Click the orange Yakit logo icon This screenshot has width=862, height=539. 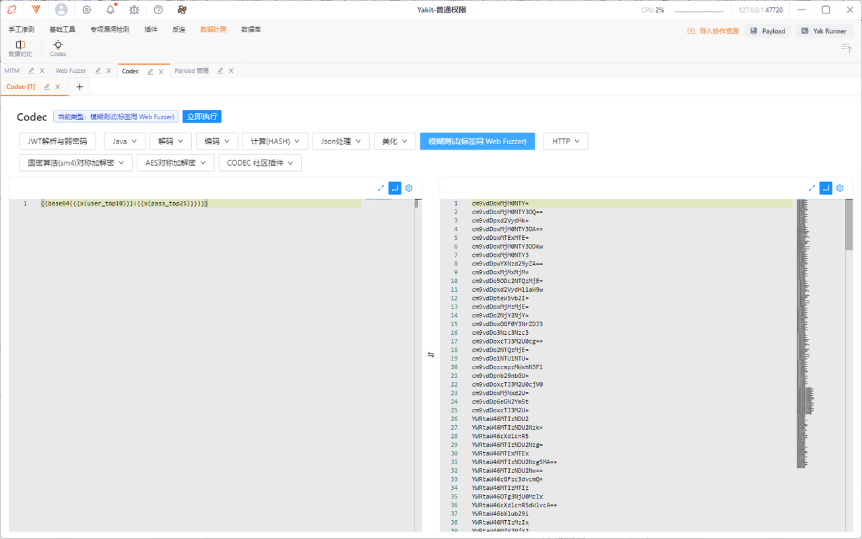(x=36, y=10)
